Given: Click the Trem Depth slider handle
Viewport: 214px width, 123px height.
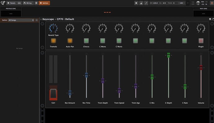Looking at the screenshot, I should (x=103, y=81).
